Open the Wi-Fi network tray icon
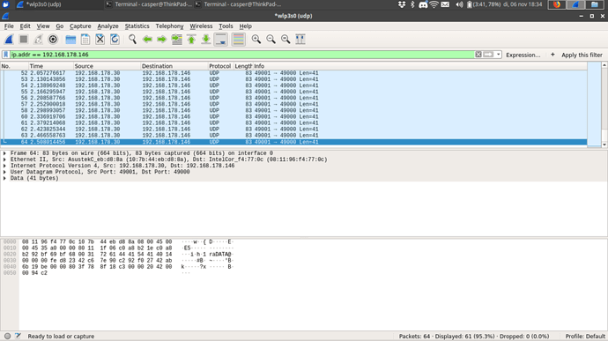This screenshot has height=341, width=608. [434, 4]
